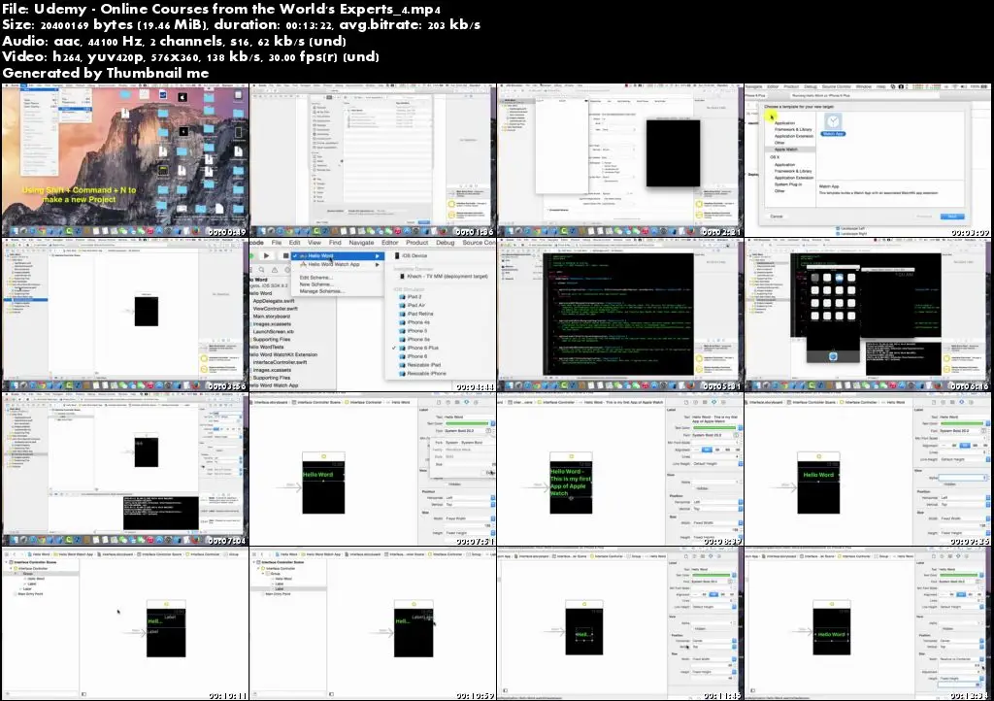Select the Resizable iPhone simulator icon
The image size is (994, 701).
[x=402, y=374]
